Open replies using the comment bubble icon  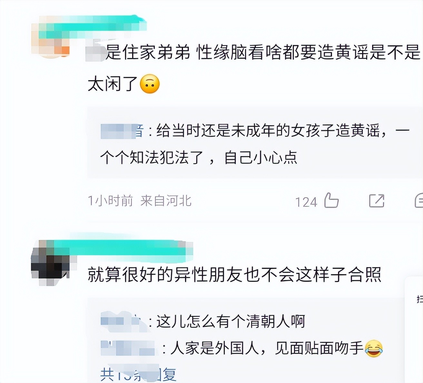pos(418,201)
